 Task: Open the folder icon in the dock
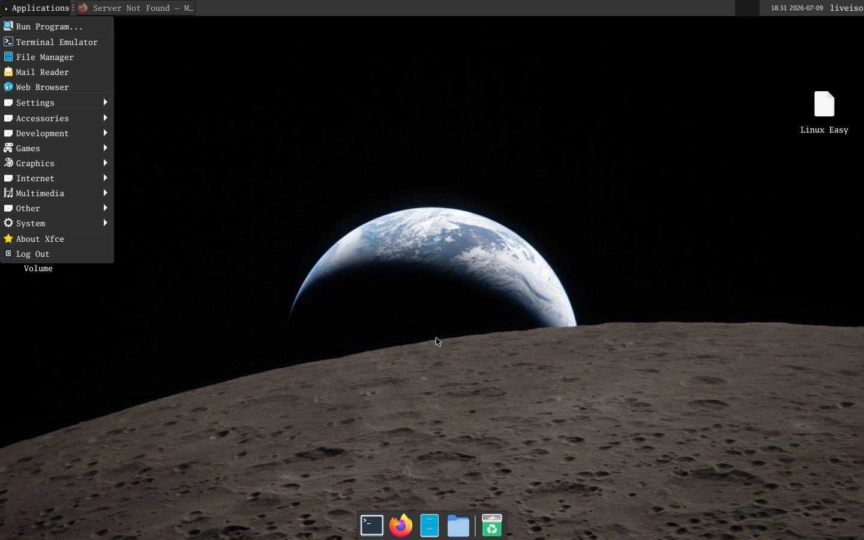[458, 526]
